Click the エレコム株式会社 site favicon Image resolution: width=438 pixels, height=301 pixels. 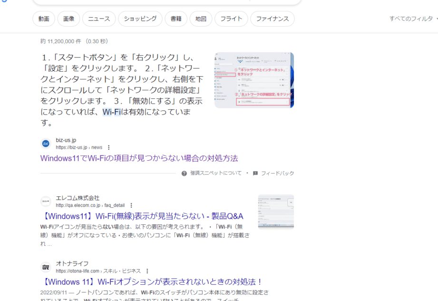coord(46,201)
